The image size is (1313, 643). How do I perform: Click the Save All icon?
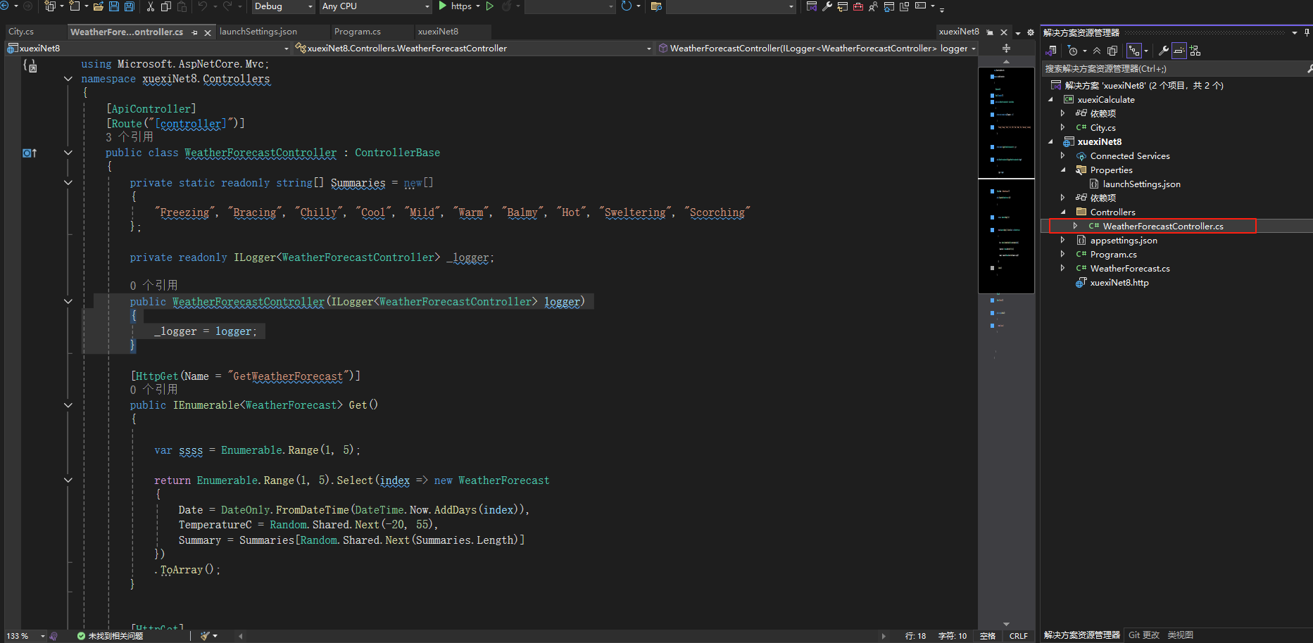point(130,6)
